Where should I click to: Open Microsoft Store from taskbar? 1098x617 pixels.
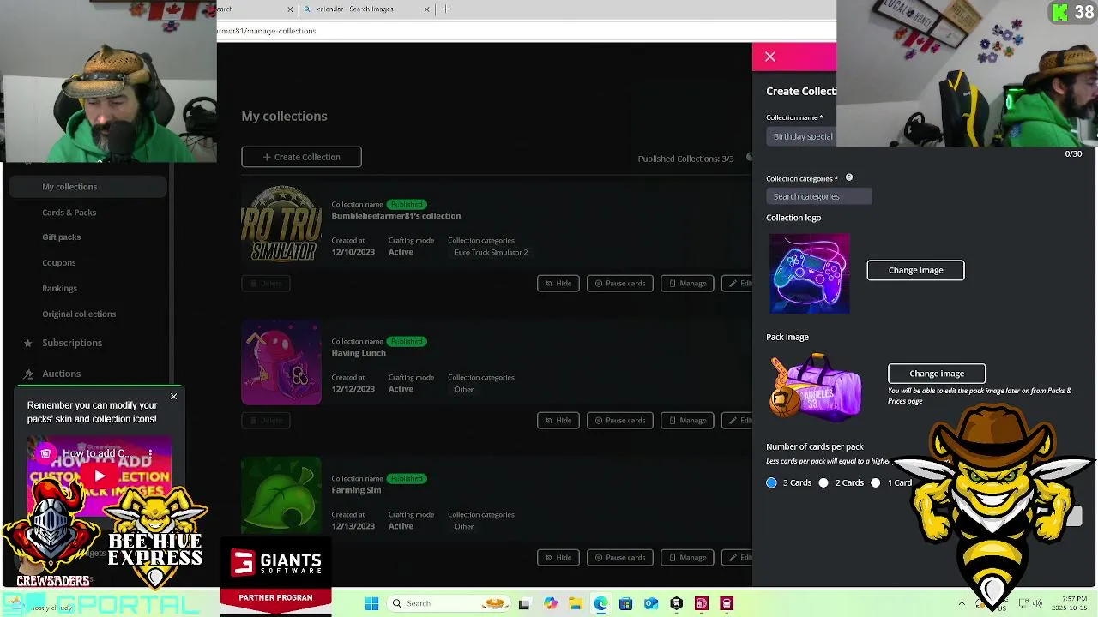pos(625,604)
